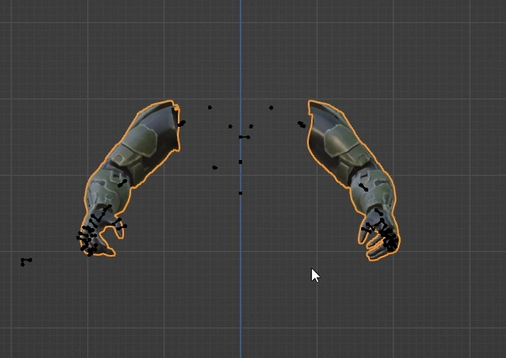Select the isolated bone at far bottom-left
The image size is (506, 358).
point(25,262)
